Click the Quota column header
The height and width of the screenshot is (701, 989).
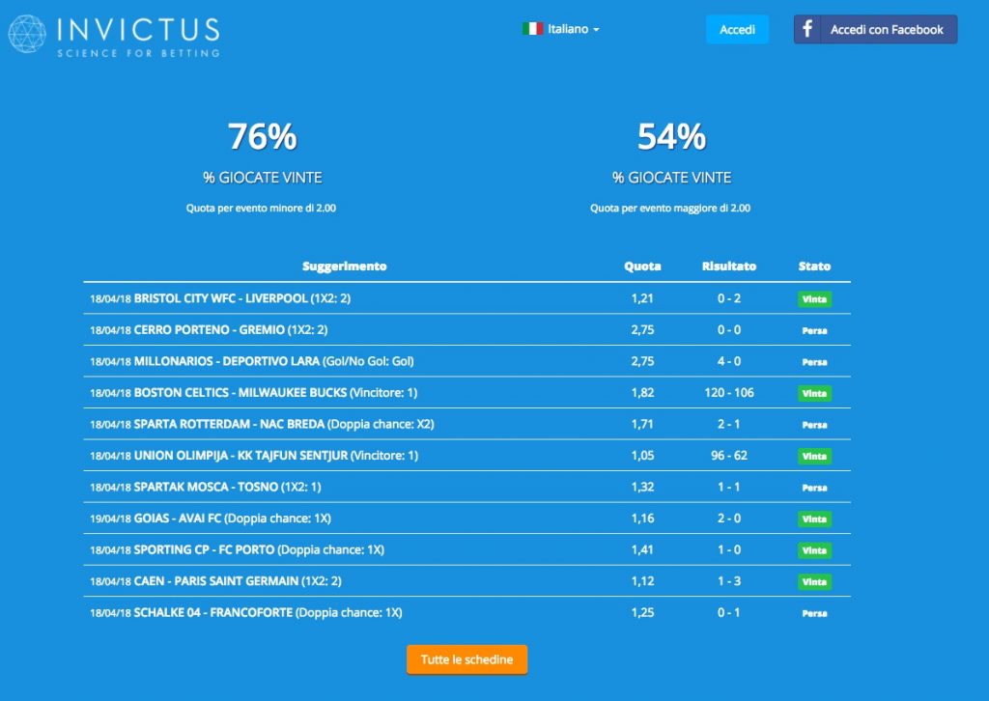pos(642,266)
